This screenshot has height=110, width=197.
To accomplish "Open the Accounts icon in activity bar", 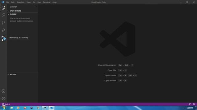I will click(x=3, y=91).
